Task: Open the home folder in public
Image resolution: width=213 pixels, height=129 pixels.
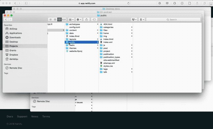Action: (x=116, y=33)
